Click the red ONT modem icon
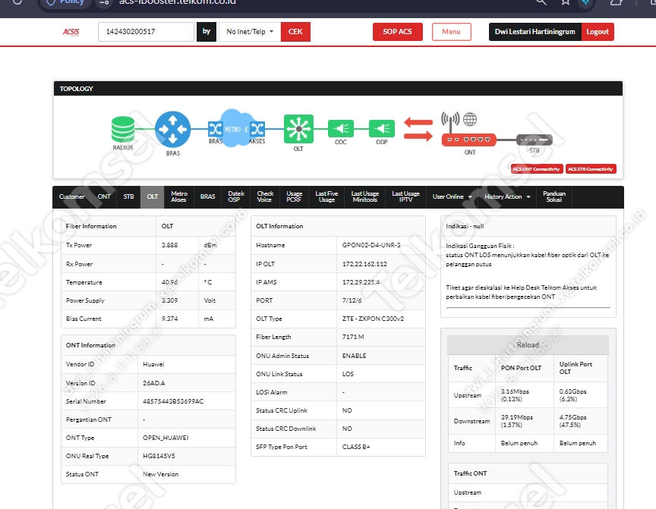The image size is (656, 509). 469,140
